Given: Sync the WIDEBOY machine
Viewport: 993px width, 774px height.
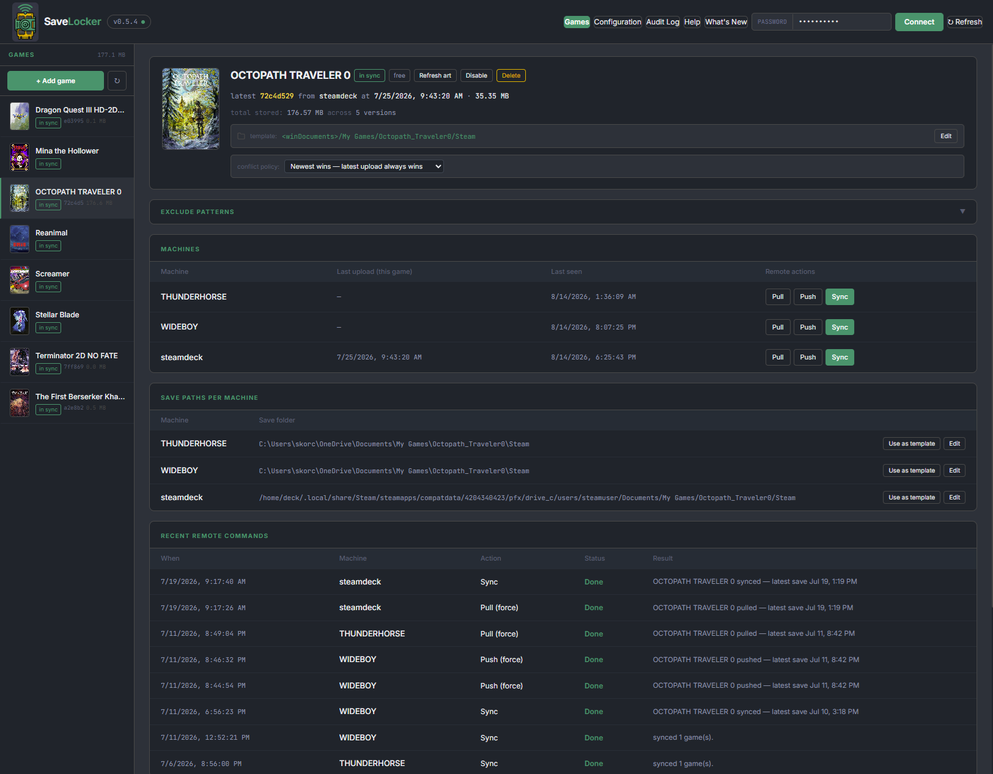Looking at the screenshot, I should (840, 327).
